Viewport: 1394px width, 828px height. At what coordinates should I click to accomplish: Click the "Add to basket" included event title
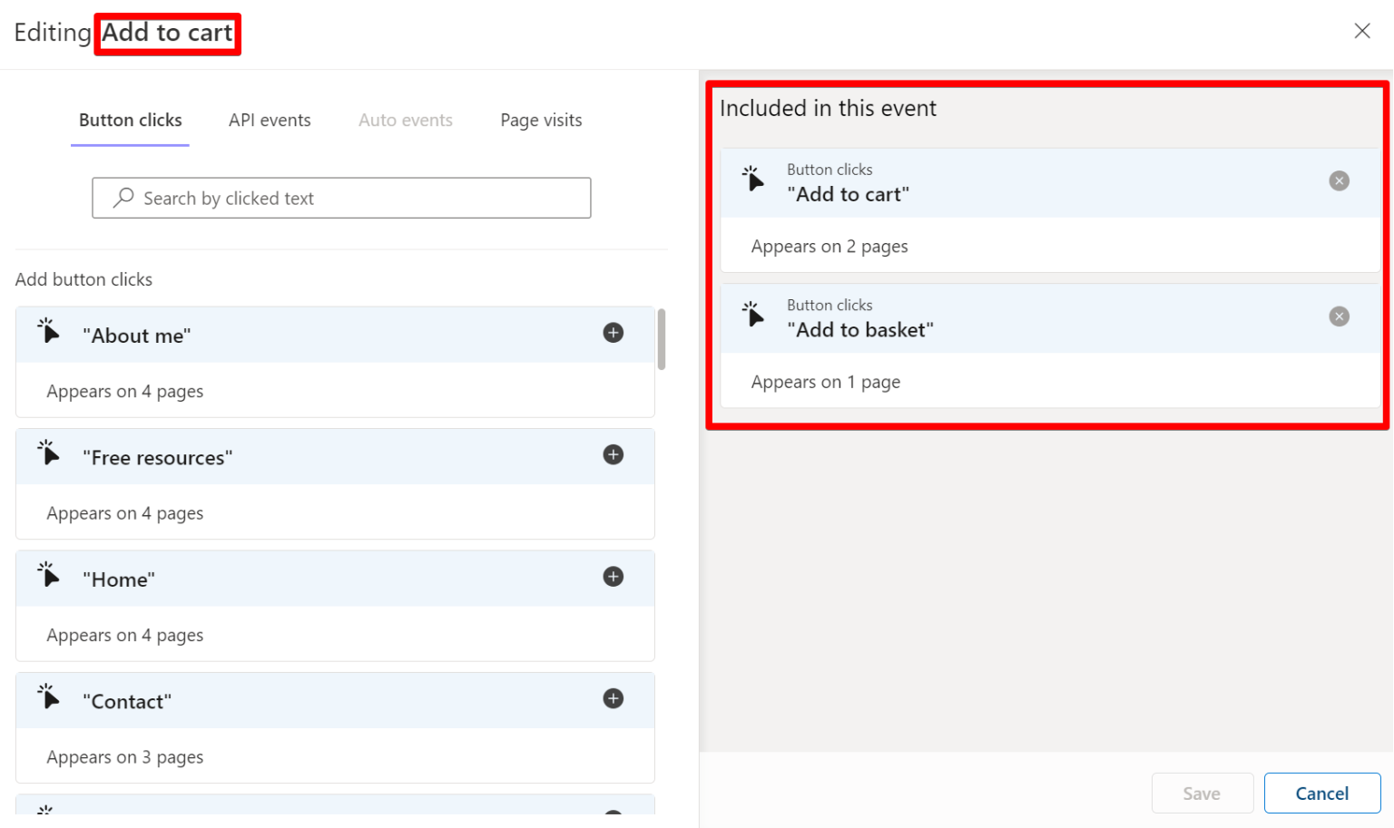[860, 330]
